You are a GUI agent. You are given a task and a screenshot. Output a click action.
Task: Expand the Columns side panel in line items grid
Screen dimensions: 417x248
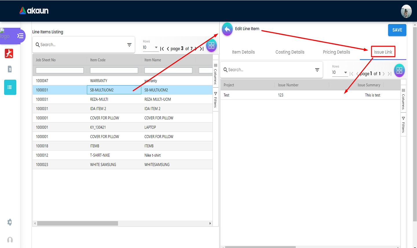click(x=215, y=74)
